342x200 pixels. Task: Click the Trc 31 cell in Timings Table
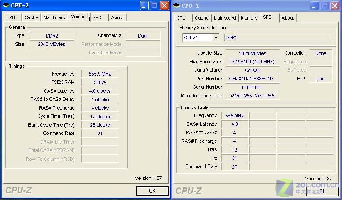(234, 158)
